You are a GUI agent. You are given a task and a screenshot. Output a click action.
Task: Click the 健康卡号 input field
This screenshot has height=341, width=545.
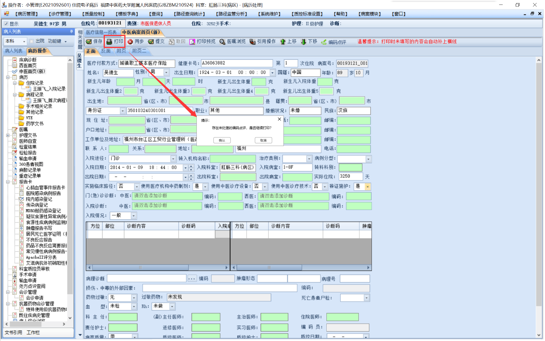click(x=237, y=63)
